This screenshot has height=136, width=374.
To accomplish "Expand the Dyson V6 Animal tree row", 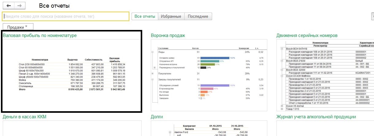I will click(x=282, y=106).
